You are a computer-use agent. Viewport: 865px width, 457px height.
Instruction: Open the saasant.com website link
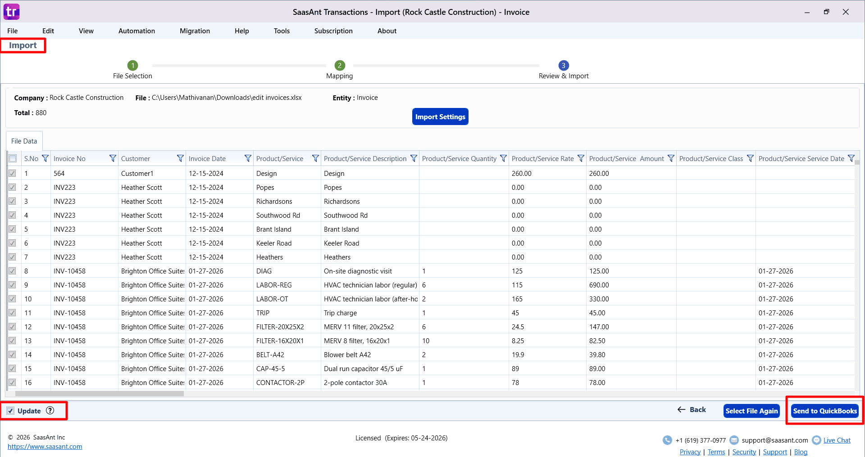45,447
